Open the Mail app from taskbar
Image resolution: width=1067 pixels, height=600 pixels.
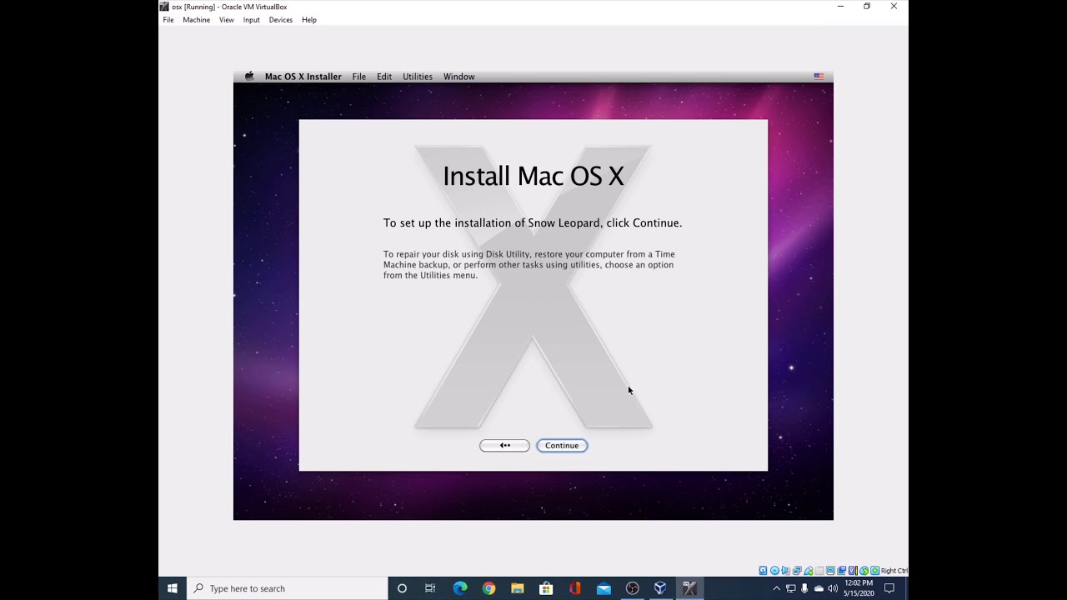[604, 588]
